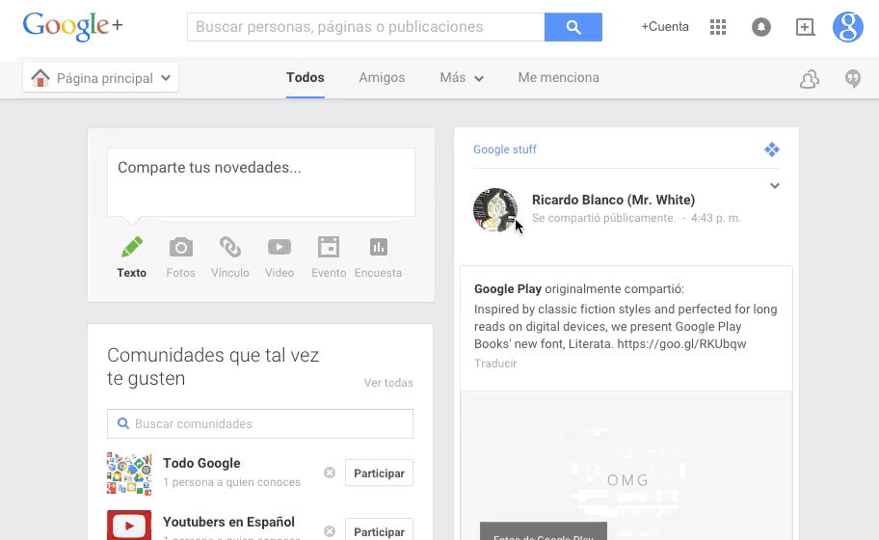The height and width of the screenshot is (540, 879).
Task: Switch to the Me menciona tab
Action: tap(558, 77)
